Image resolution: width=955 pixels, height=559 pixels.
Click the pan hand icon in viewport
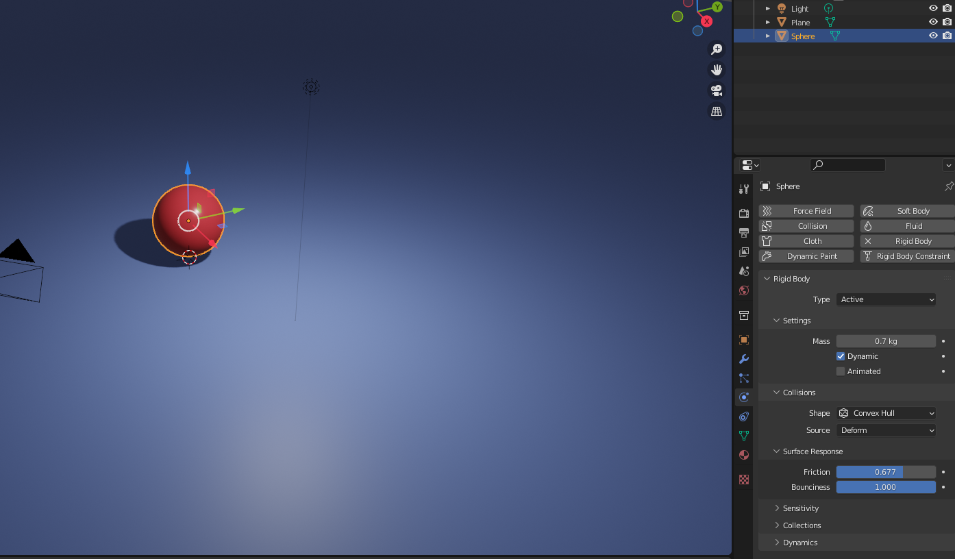[717, 70]
